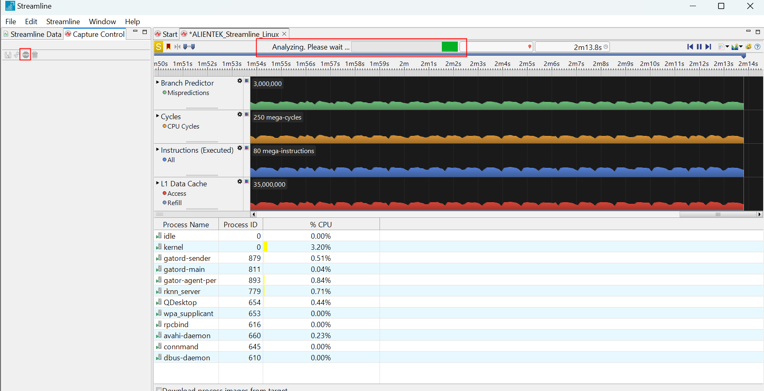Click the yellow S samples icon

coord(159,47)
